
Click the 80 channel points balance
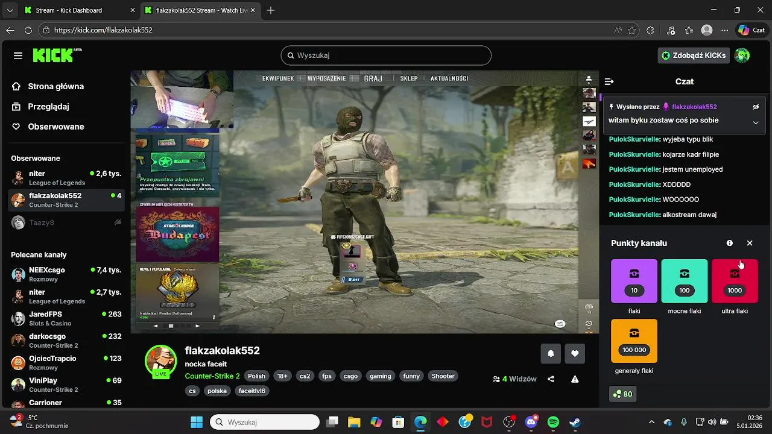(622, 394)
